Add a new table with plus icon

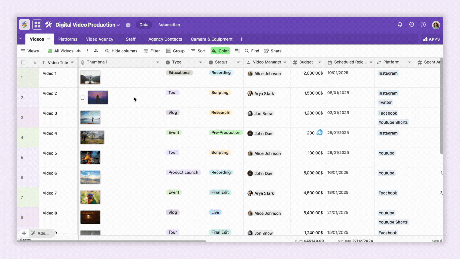(x=241, y=39)
